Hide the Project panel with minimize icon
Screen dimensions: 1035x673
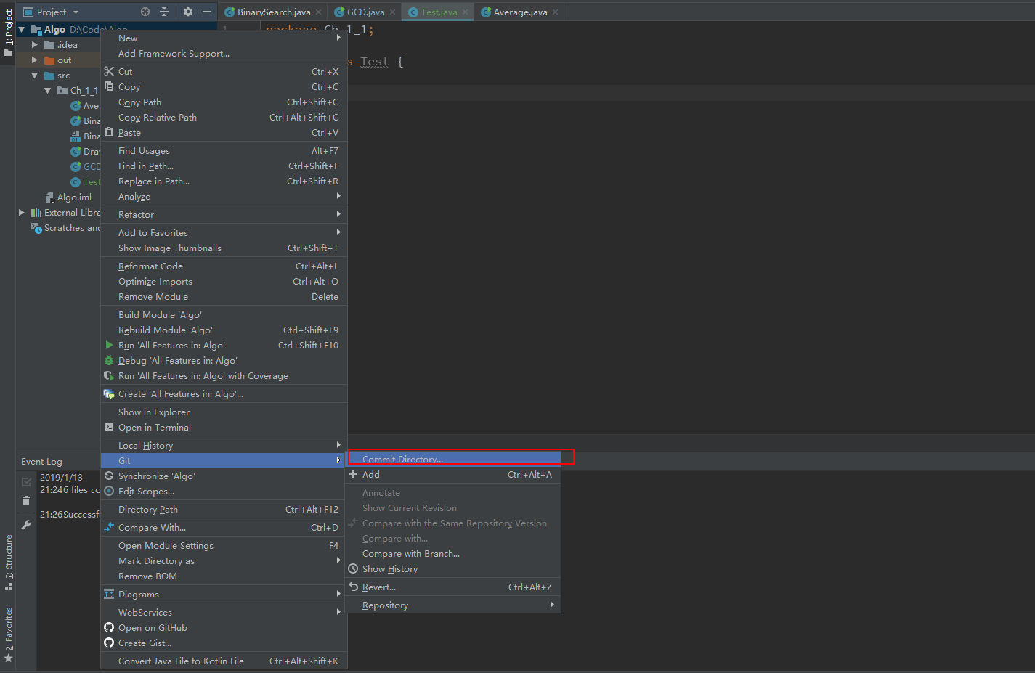coord(207,12)
